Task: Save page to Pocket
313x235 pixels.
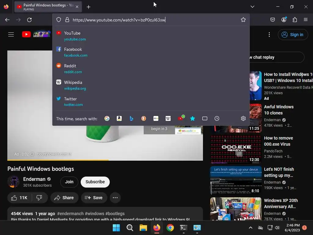Action: click(x=272, y=20)
